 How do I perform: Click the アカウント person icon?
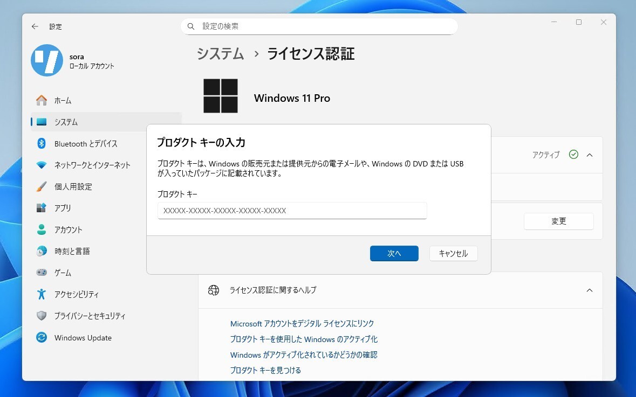(x=42, y=229)
